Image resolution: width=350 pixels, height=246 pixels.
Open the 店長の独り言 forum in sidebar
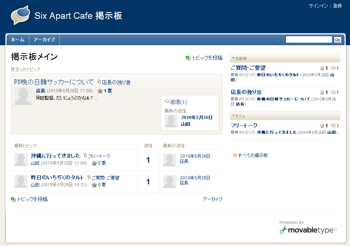click(246, 92)
